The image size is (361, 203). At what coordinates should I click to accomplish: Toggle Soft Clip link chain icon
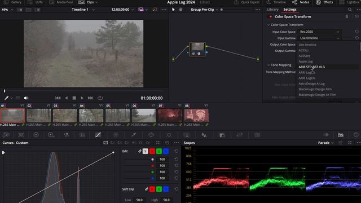click(147, 189)
